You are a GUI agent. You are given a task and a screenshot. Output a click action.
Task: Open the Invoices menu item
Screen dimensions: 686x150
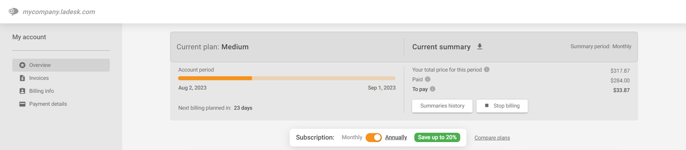click(x=39, y=78)
